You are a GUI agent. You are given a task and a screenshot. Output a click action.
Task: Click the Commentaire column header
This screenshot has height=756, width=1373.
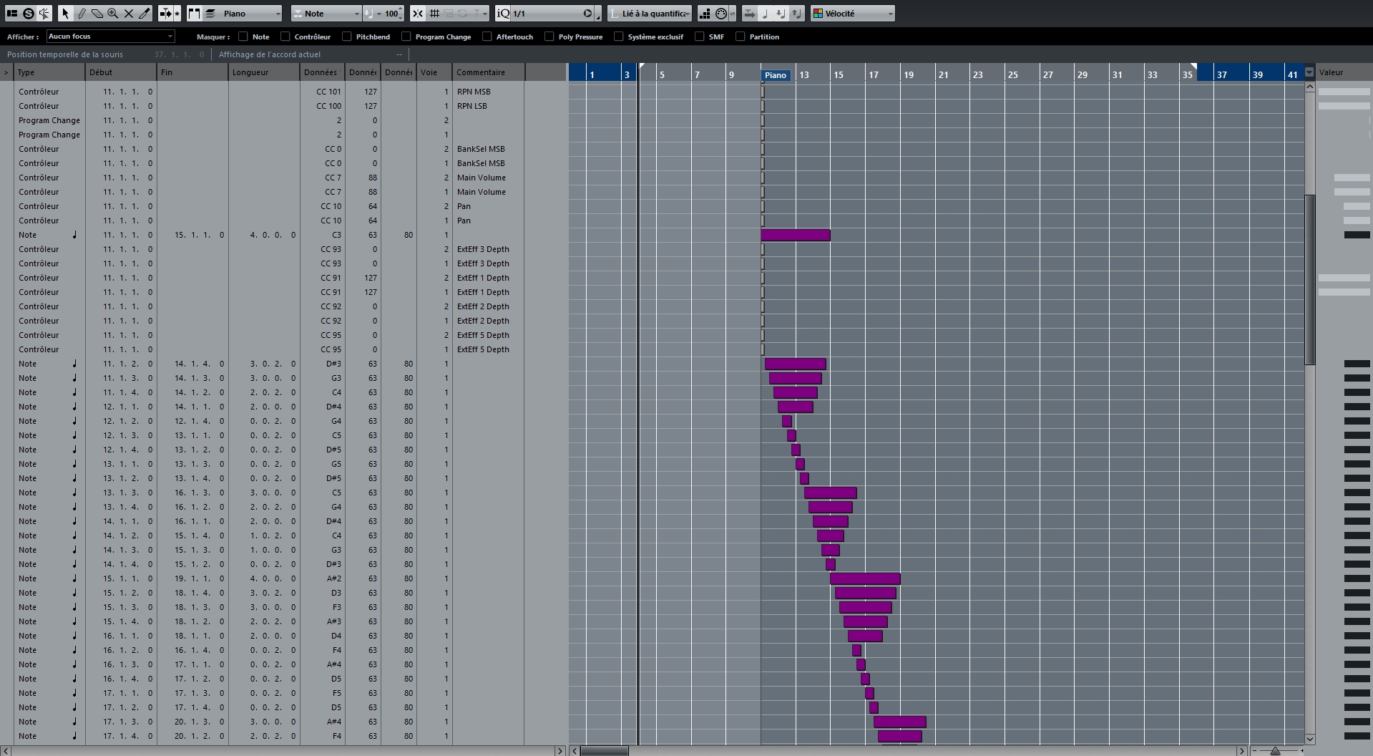click(x=489, y=72)
